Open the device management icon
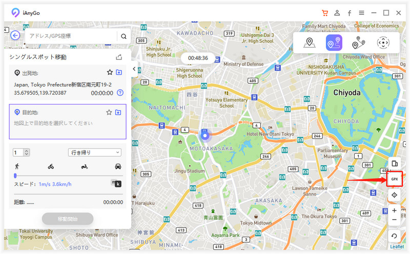 coord(394,164)
